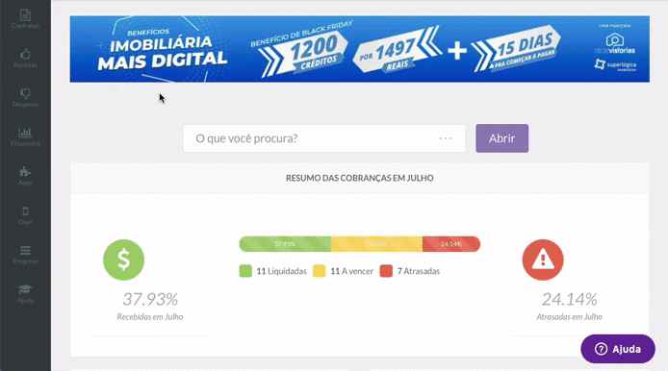Screen dimensions: 668x371
Task: Click the Abrir button
Action: point(501,138)
